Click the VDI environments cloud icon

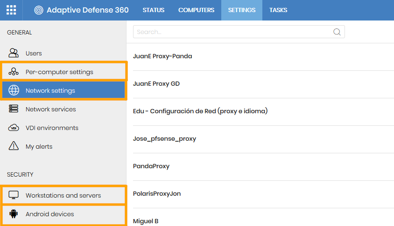pyautogui.click(x=14, y=128)
